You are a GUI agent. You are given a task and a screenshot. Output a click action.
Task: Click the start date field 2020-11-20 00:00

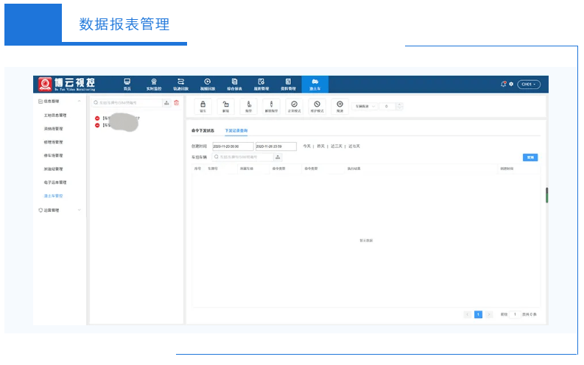(233, 146)
